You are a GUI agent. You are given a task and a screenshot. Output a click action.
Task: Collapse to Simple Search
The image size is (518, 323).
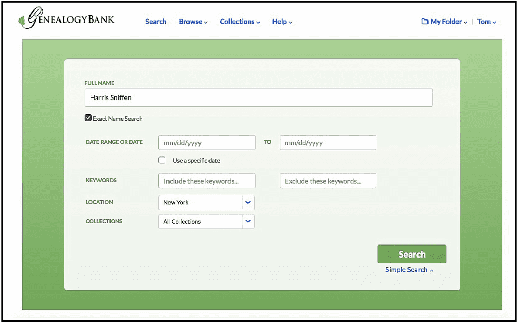410,270
